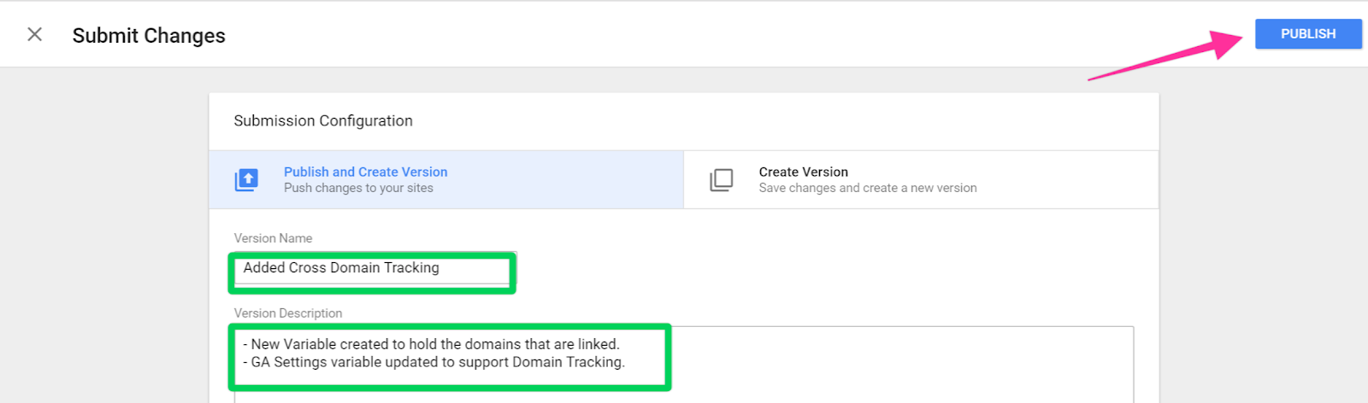Place cursor on "GA Settings variable updated" line
This screenshot has height=403, width=1368.
tap(438, 363)
